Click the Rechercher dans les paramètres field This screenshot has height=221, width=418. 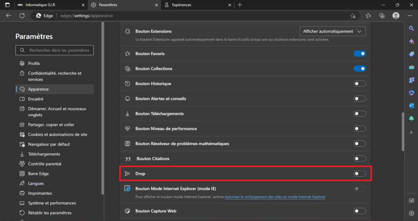[x=54, y=50]
